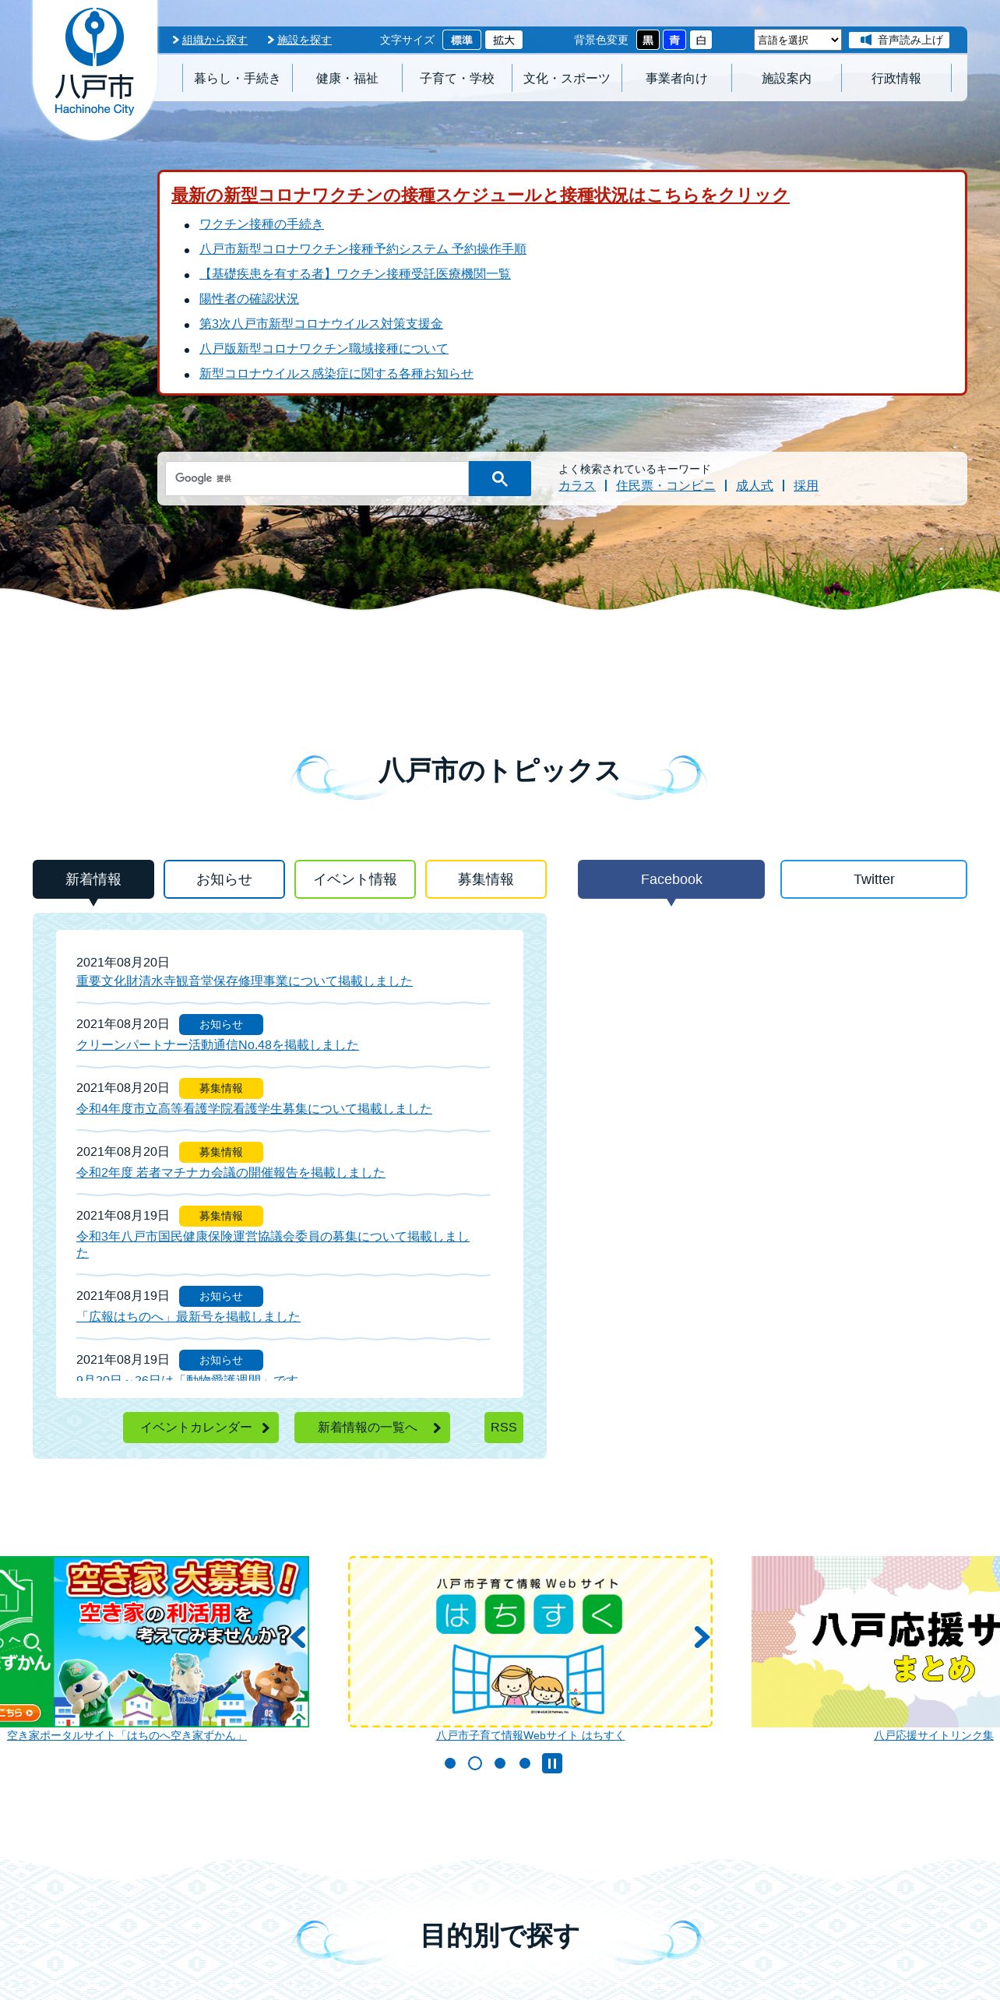Open 事業者向け menu
1000x2000 pixels.
677,78
